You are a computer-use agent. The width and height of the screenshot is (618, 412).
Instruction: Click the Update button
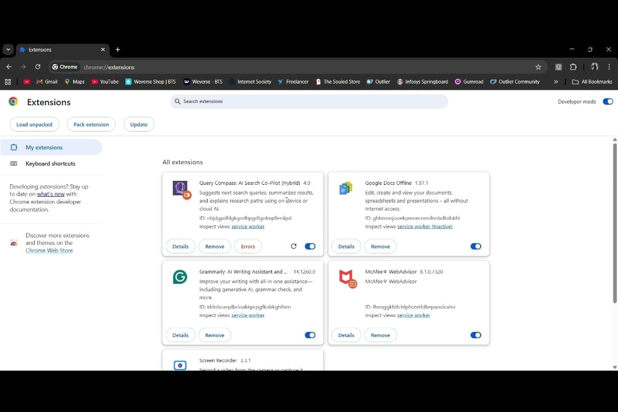(138, 125)
